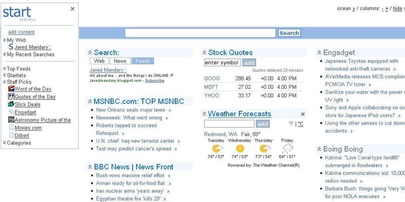Open Javed Mandary:: link in search results
Image resolution: width=405 pixels, height=202 pixels.
108,70
